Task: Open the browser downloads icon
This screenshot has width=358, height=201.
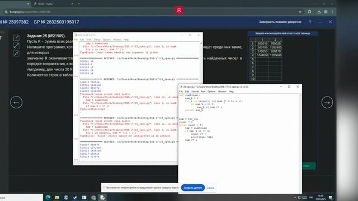Action: (319, 12)
